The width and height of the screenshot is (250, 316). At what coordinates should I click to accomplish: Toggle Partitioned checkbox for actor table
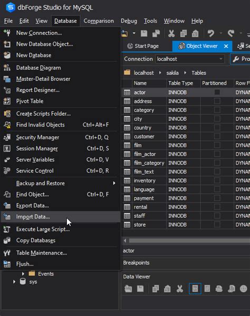coord(217,92)
